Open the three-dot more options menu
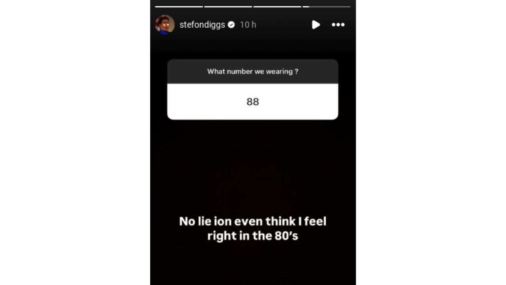Image resolution: width=506 pixels, height=285 pixels. coord(338,25)
